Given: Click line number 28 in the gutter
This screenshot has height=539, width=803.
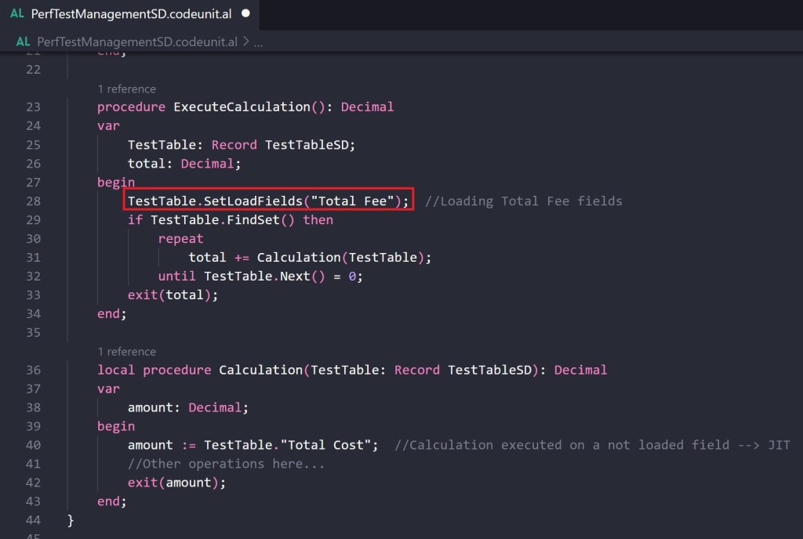Looking at the screenshot, I should [x=33, y=201].
